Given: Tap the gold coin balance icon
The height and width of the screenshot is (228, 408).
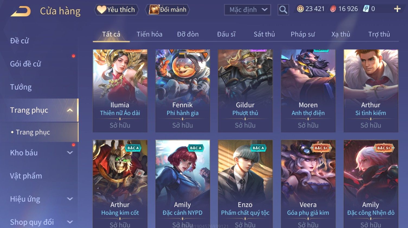Looking at the screenshot, I should [300, 9].
